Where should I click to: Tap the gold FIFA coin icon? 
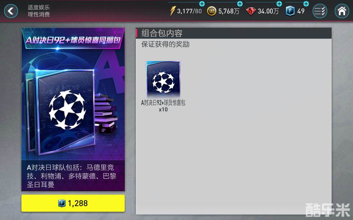[x=211, y=11]
